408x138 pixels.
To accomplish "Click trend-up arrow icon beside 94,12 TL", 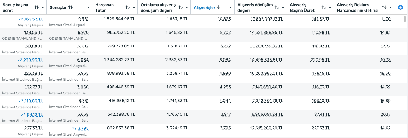I will (23, 115).
